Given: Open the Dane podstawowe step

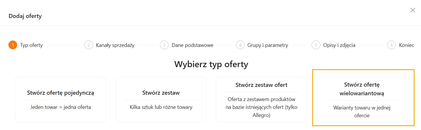Looking at the screenshot, I should tap(192, 45).
